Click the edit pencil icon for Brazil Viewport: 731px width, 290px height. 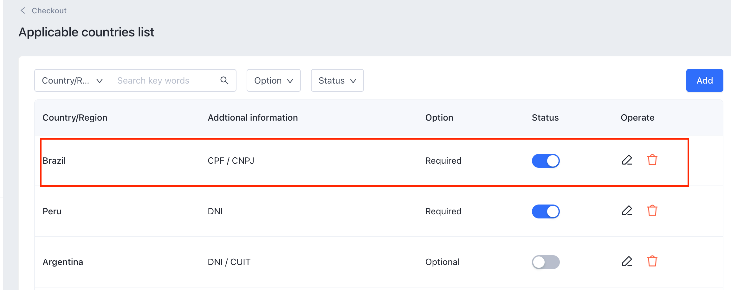pyautogui.click(x=627, y=160)
